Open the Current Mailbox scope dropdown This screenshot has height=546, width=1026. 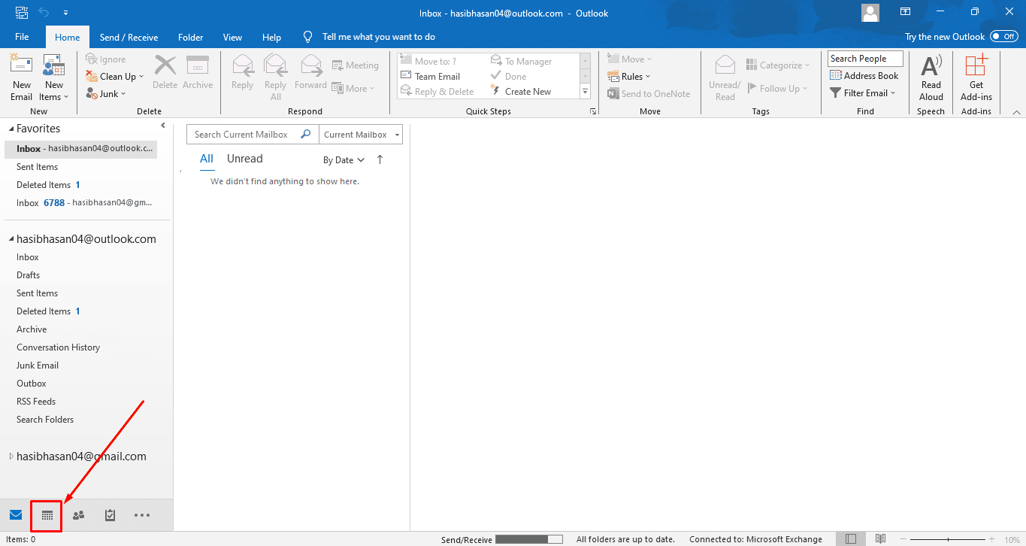(361, 135)
